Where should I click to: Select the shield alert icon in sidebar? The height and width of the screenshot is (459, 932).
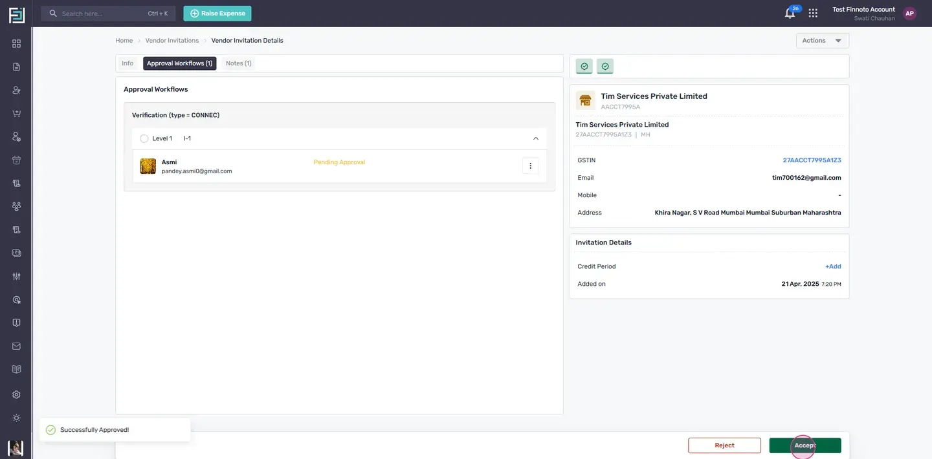click(x=16, y=323)
